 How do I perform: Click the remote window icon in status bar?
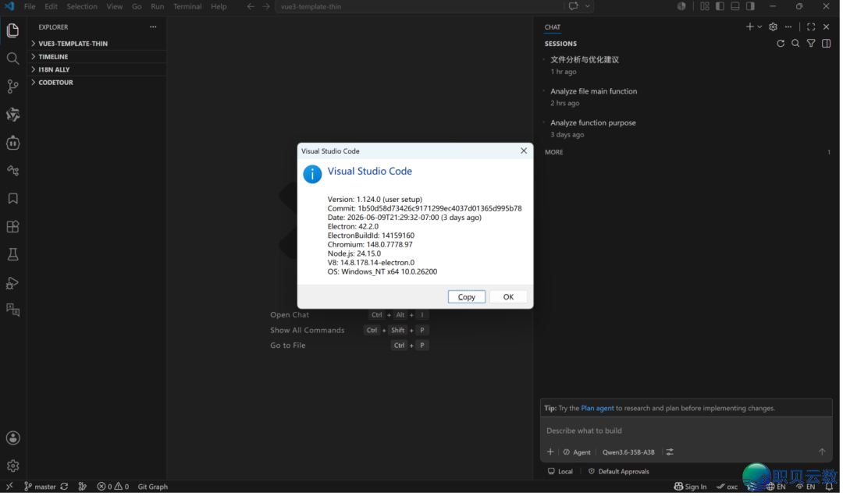tap(9, 488)
